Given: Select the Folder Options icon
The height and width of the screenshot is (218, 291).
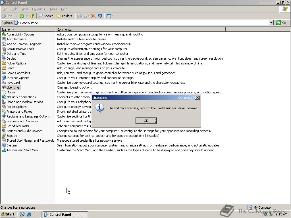Looking at the screenshot, I should point(4,63).
